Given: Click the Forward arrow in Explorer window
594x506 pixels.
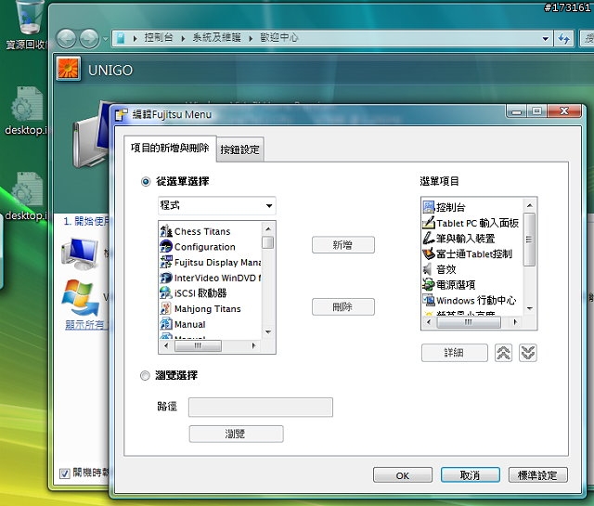Looking at the screenshot, I should [89, 39].
